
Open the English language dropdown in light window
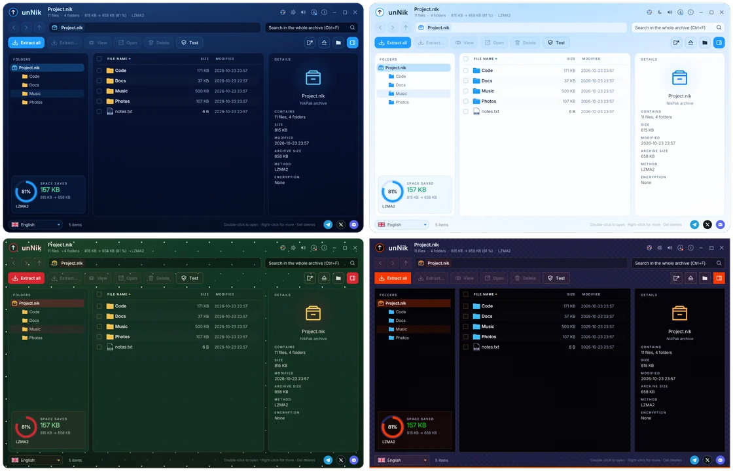coord(402,225)
